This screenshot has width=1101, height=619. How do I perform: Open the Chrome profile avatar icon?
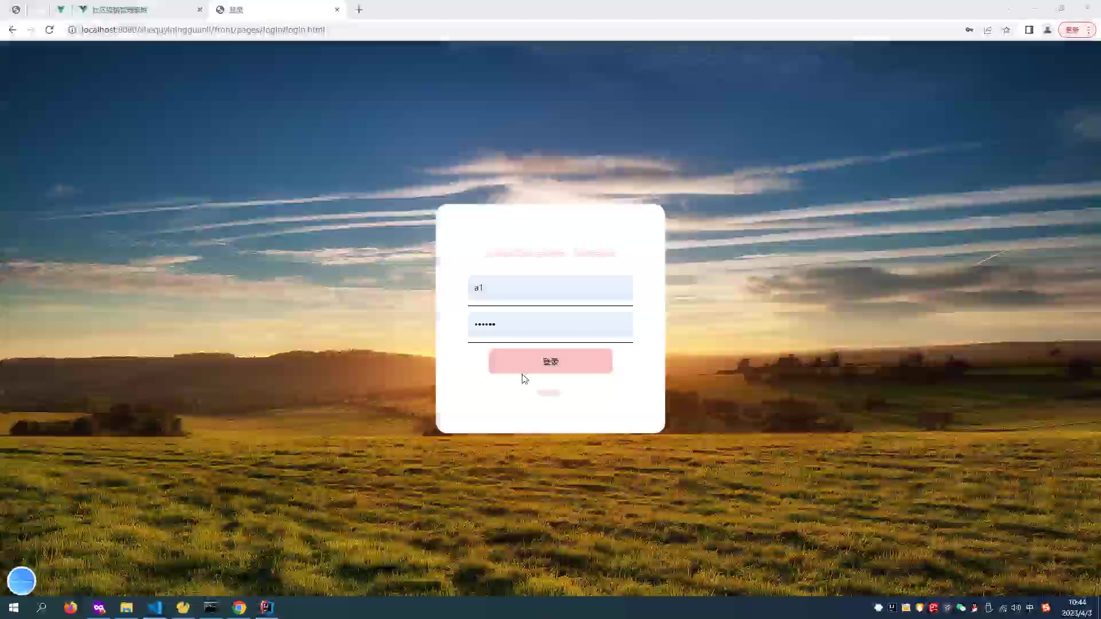coord(1047,30)
